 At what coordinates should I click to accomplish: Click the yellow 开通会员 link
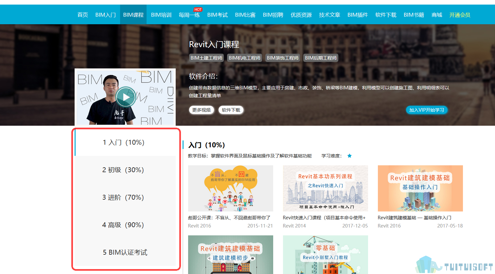[460, 15]
